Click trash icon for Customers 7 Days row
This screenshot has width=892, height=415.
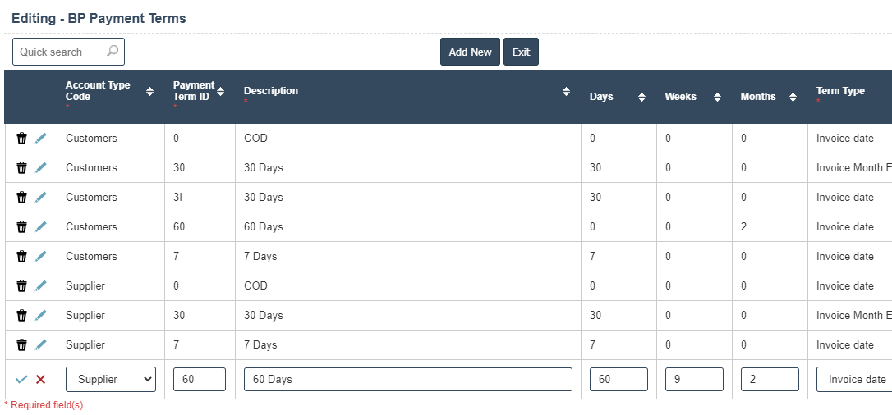(x=22, y=257)
